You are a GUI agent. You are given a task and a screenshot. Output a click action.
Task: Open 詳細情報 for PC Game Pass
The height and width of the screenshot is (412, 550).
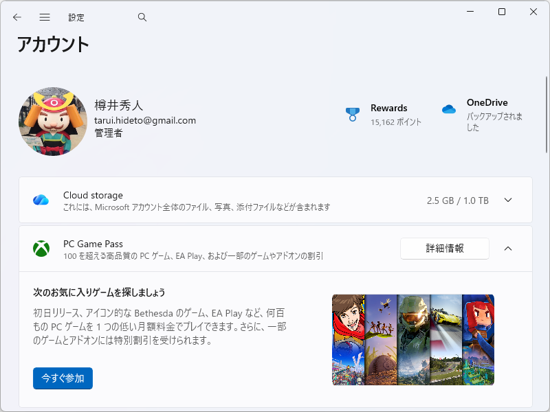[444, 248]
